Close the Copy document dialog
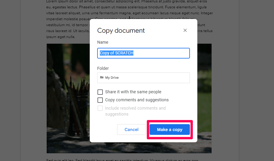274x161 pixels. (x=185, y=30)
